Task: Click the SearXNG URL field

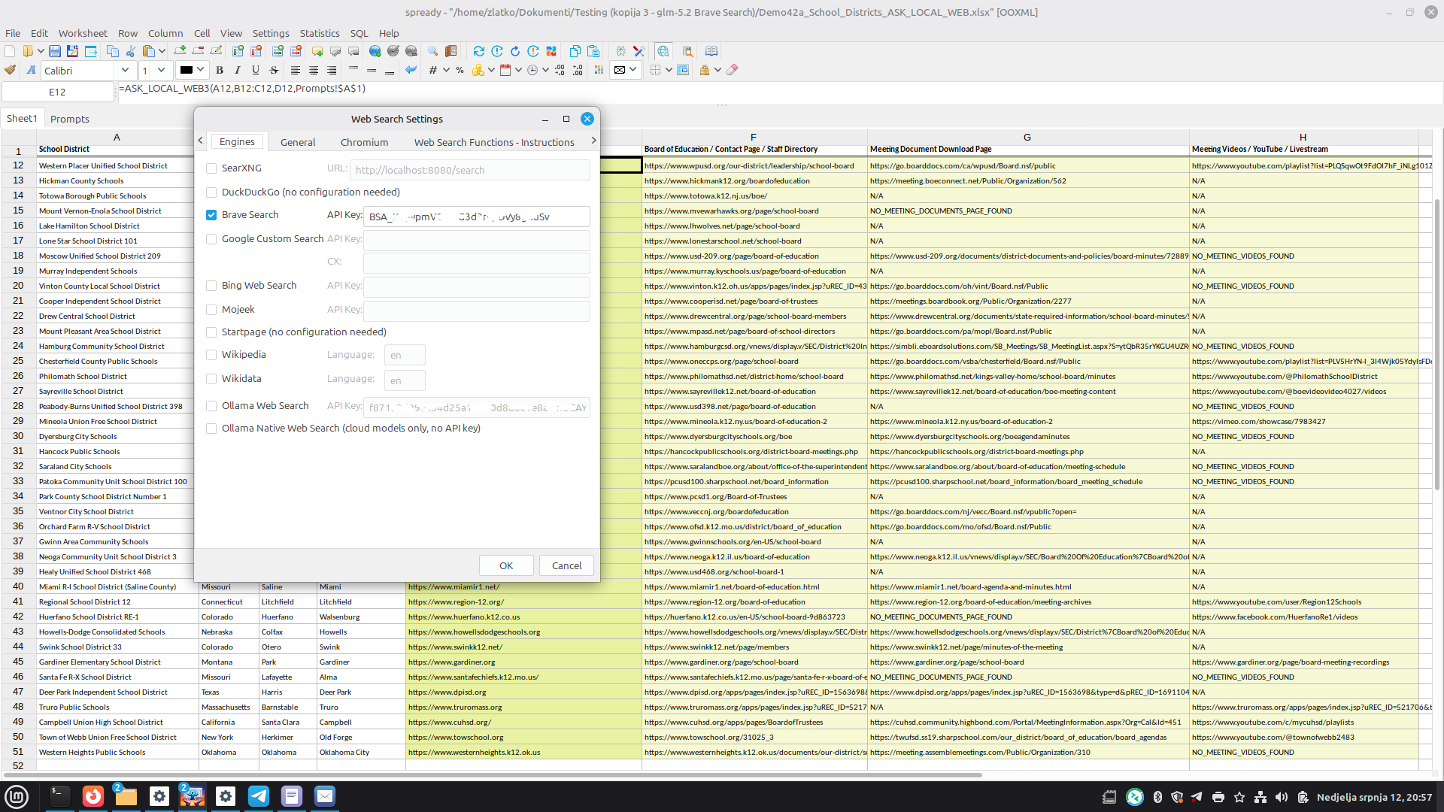Action: 470,170
